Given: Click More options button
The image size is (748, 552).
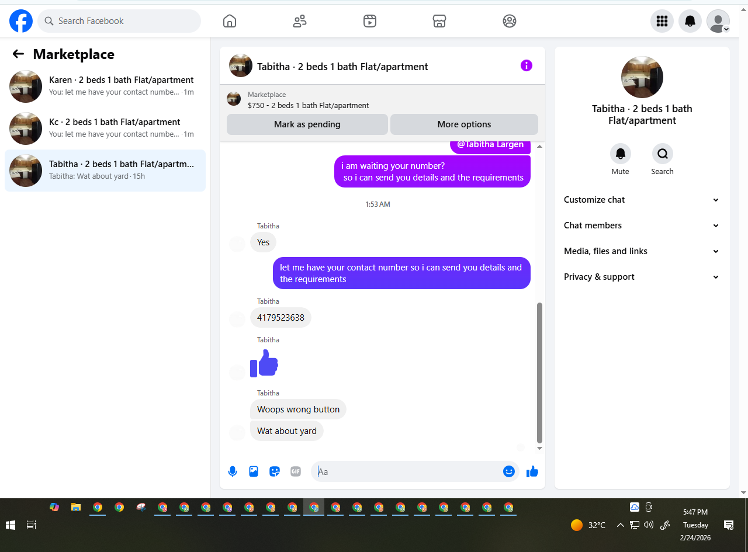Looking at the screenshot, I should pyautogui.click(x=464, y=124).
